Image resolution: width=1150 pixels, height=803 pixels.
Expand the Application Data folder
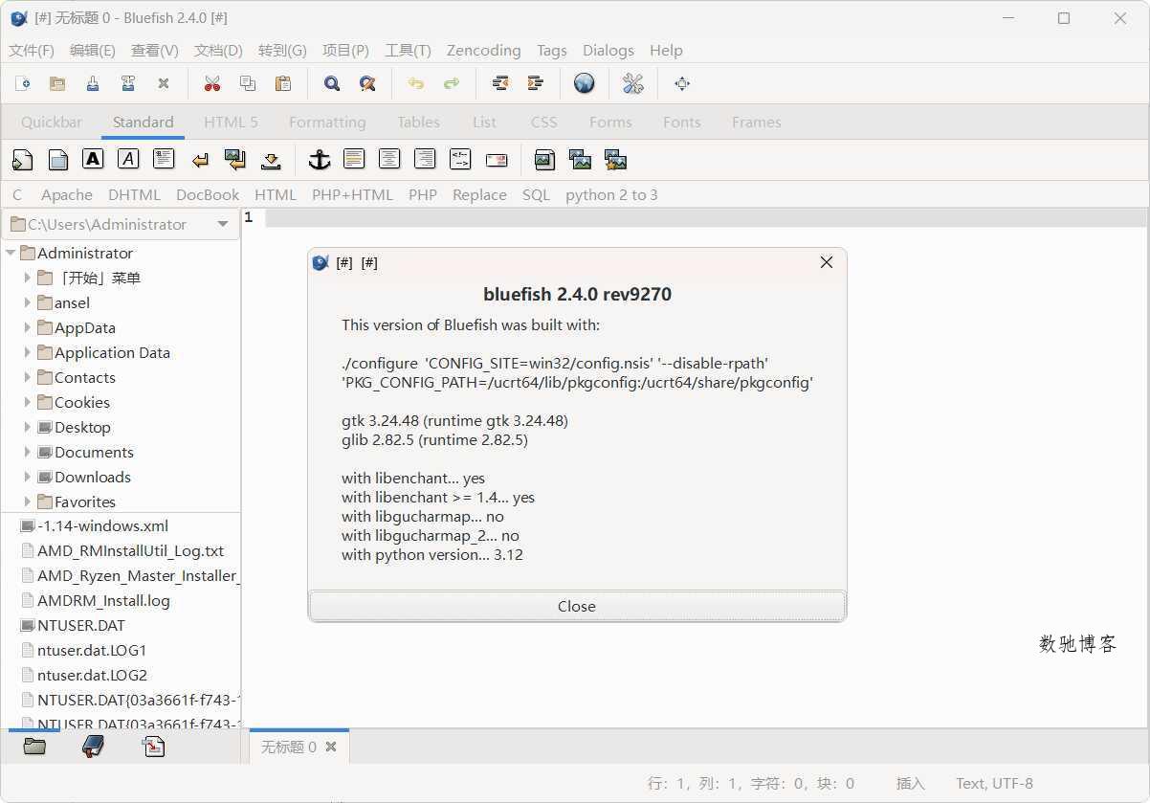(27, 352)
